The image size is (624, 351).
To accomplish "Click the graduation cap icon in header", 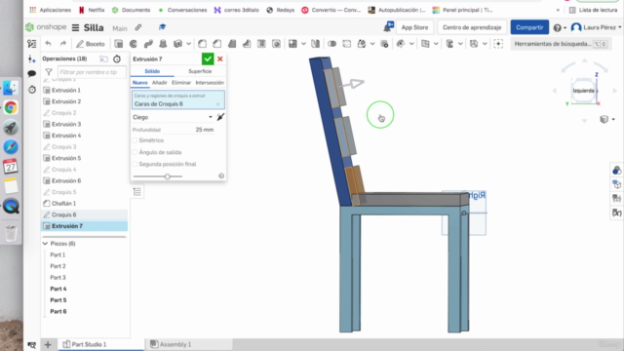I will point(163,27).
